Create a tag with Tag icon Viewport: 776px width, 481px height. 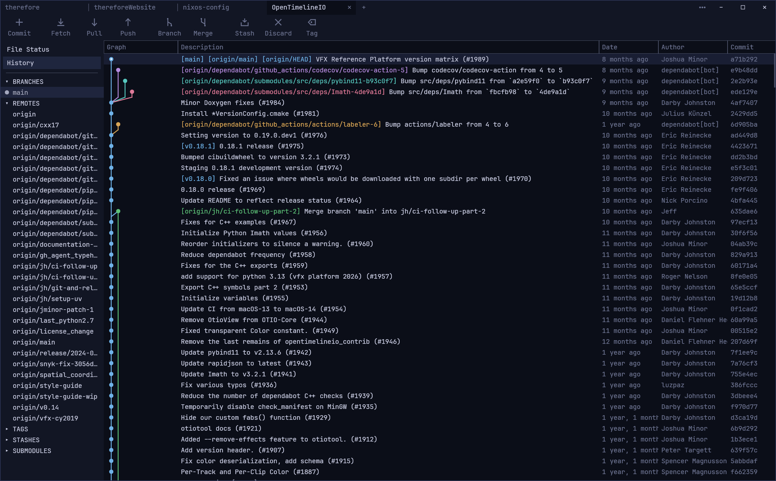pyautogui.click(x=312, y=22)
